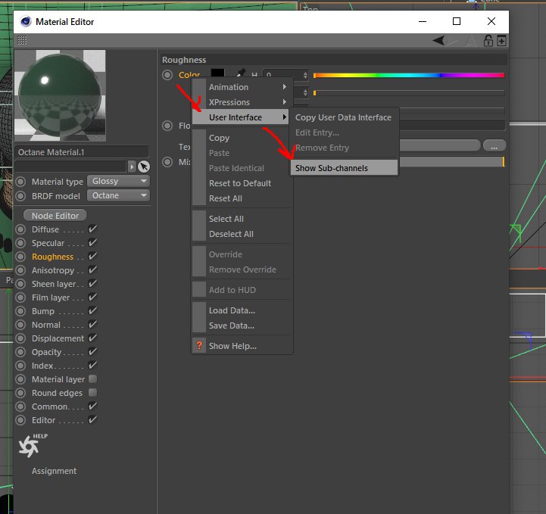Enable the Material layer checkbox
Viewport: 546px width, 514px height.
(x=92, y=378)
